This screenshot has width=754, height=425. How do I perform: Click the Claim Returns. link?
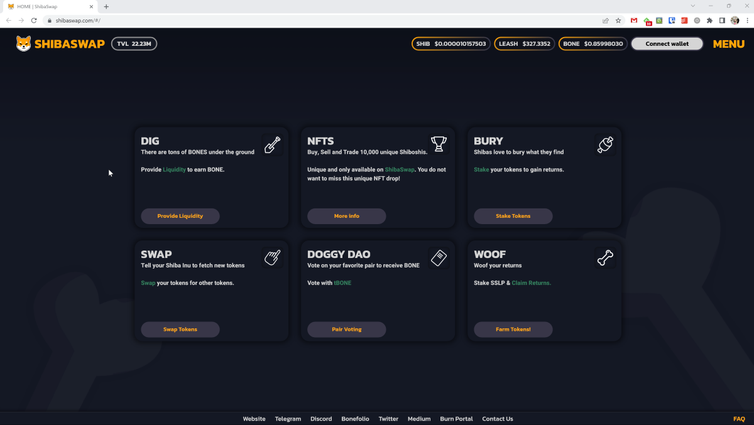coord(532,283)
